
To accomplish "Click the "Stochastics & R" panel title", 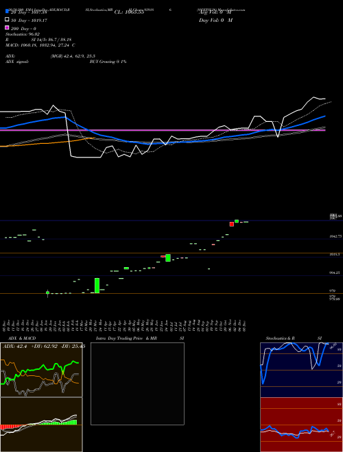I will [281, 338].
